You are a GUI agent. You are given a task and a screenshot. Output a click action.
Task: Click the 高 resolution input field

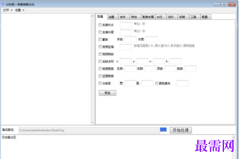click(x=147, y=83)
